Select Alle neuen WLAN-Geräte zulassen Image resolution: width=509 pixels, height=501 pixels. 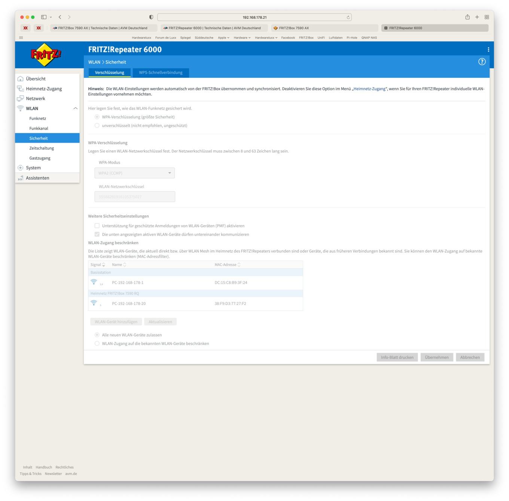pos(97,335)
